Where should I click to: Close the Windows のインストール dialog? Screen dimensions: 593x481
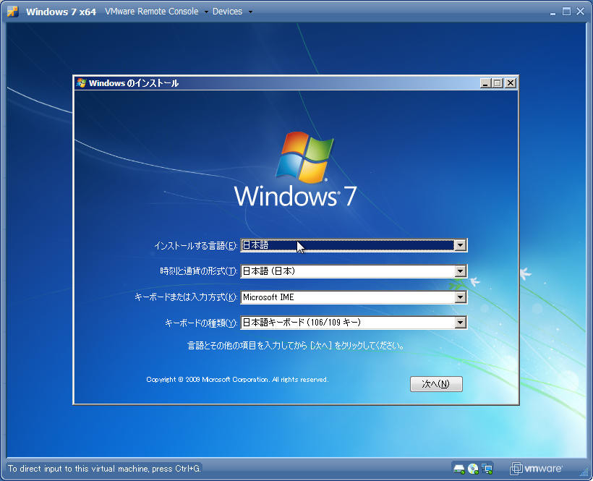511,82
